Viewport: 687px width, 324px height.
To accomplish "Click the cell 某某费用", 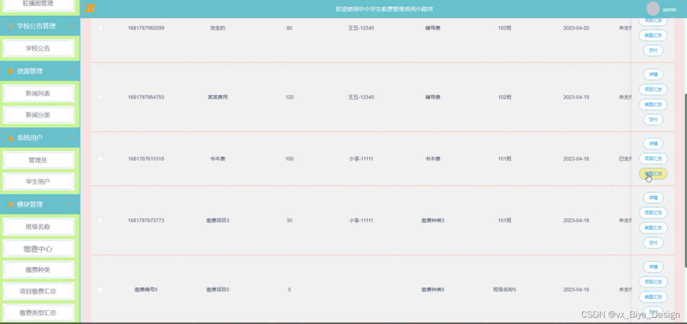I will [218, 97].
